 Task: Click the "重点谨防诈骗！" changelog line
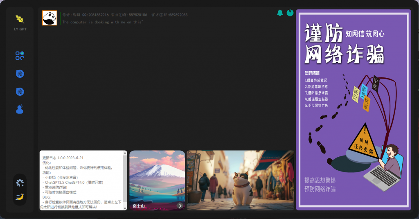pyautogui.click(x=55, y=187)
